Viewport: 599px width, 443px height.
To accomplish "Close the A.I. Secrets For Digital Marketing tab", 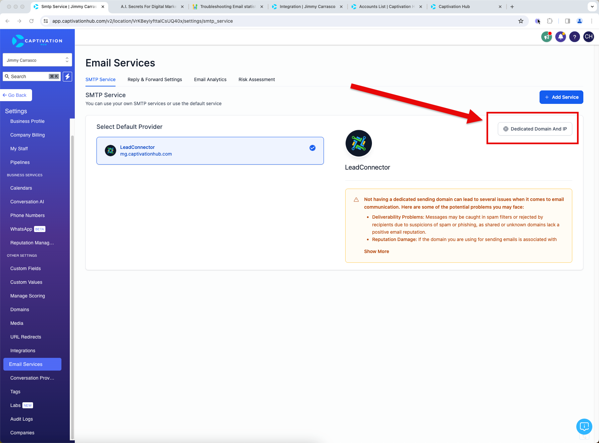I will tap(182, 7).
